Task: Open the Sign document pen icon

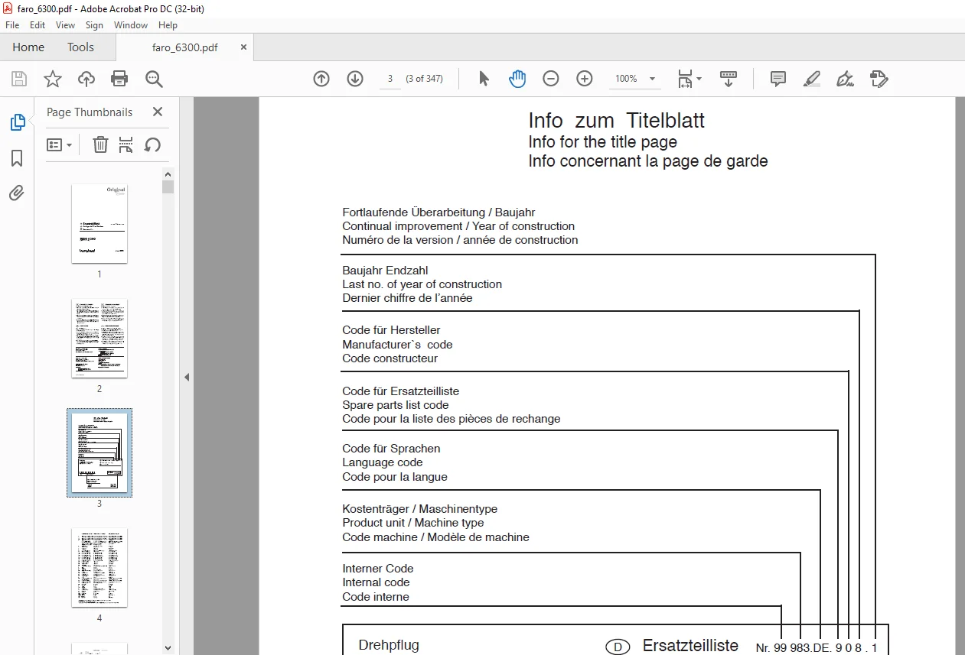Action: 846,79
